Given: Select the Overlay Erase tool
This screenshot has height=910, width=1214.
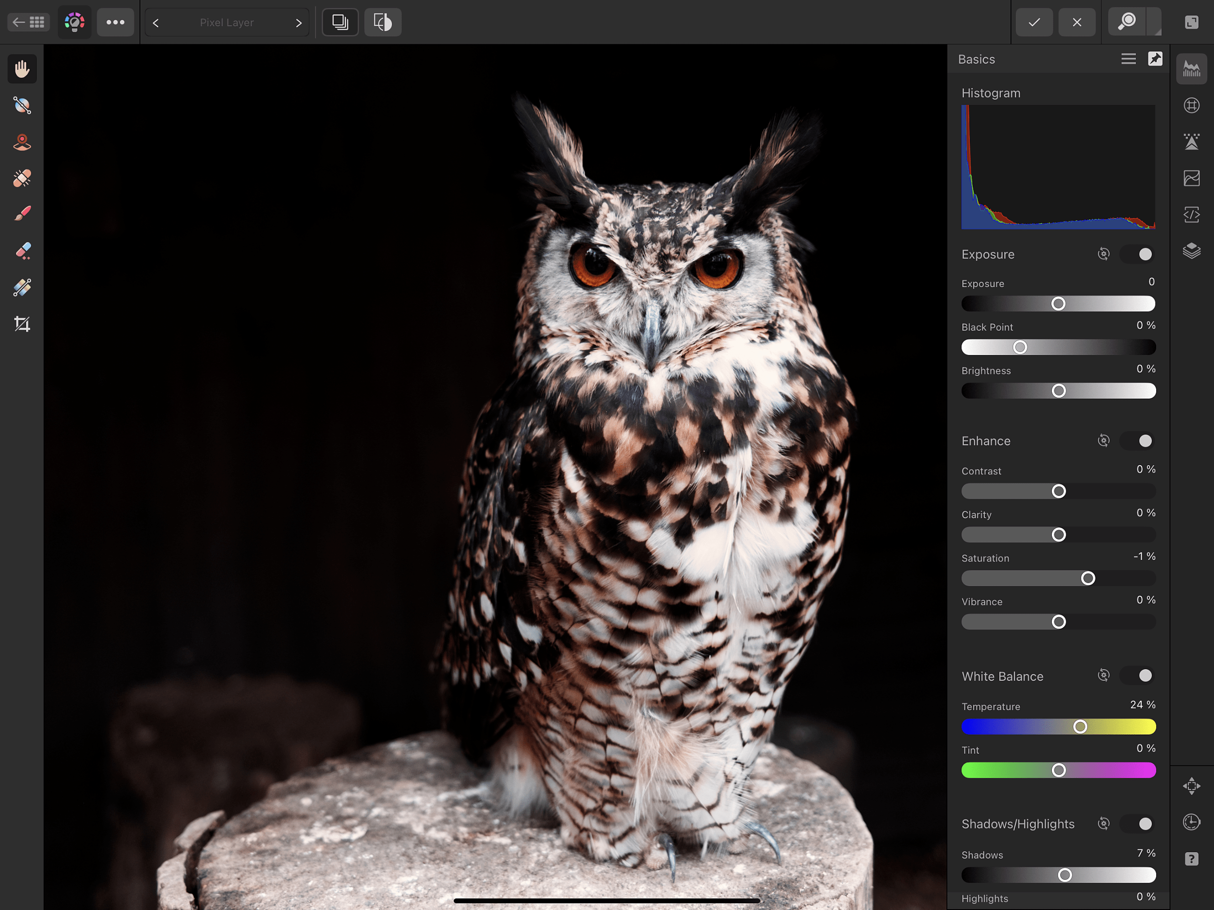Looking at the screenshot, I should [x=22, y=251].
